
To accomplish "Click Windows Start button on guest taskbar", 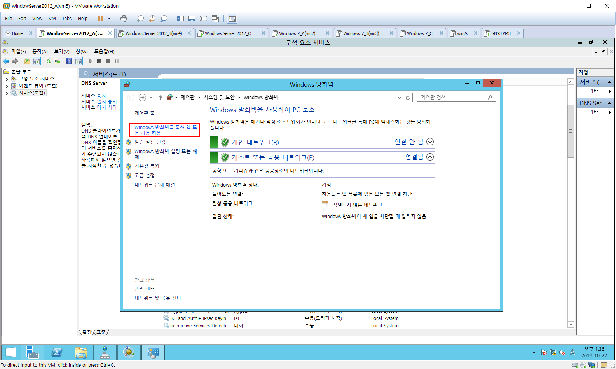I will (11, 352).
